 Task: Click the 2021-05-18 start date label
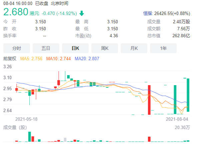[x=26, y=119]
